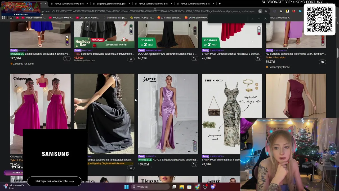Image resolution: width=339 pixels, height=191 pixels.
Task: Open the ADYCE brand store link
Action: click(151, 156)
